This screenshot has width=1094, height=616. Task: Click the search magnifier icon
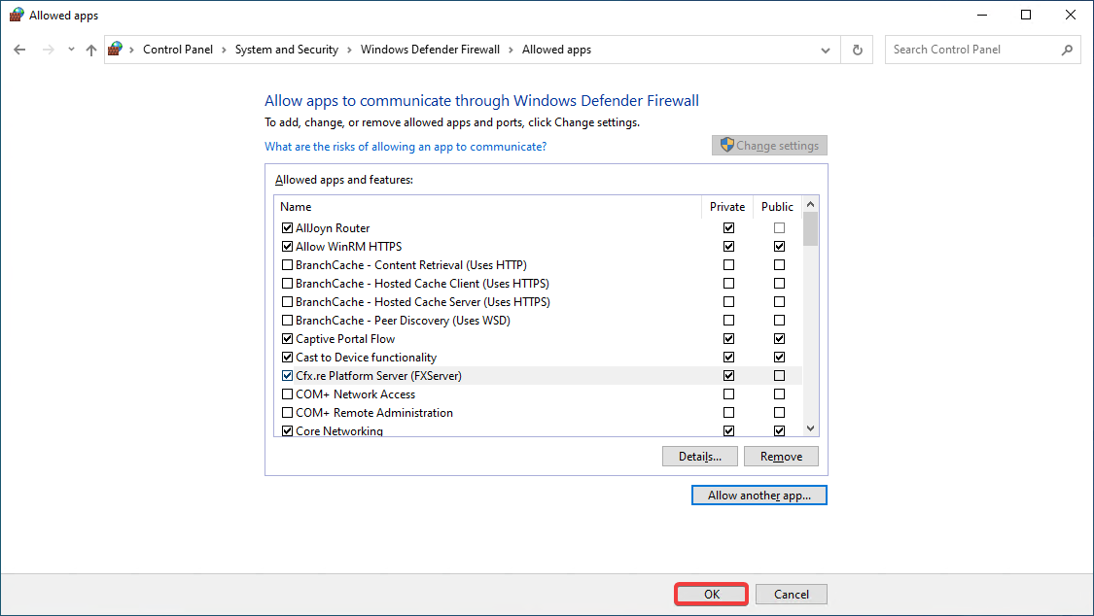click(x=1067, y=50)
